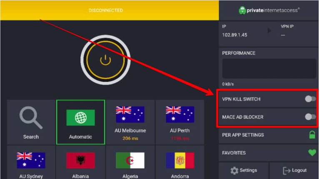Click the yellow power connect button

[x=105, y=60]
